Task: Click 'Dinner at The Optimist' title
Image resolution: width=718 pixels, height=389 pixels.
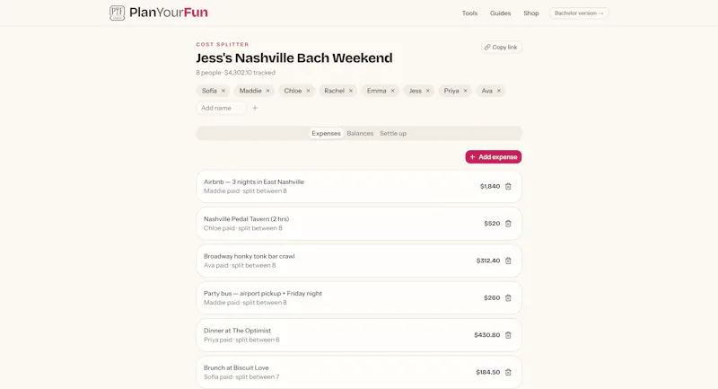Action: click(x=237, y=331)
